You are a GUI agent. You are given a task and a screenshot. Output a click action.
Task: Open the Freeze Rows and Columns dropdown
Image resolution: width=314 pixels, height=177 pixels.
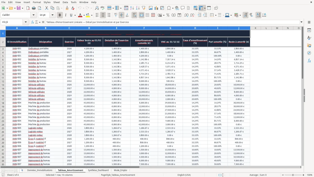205,8
